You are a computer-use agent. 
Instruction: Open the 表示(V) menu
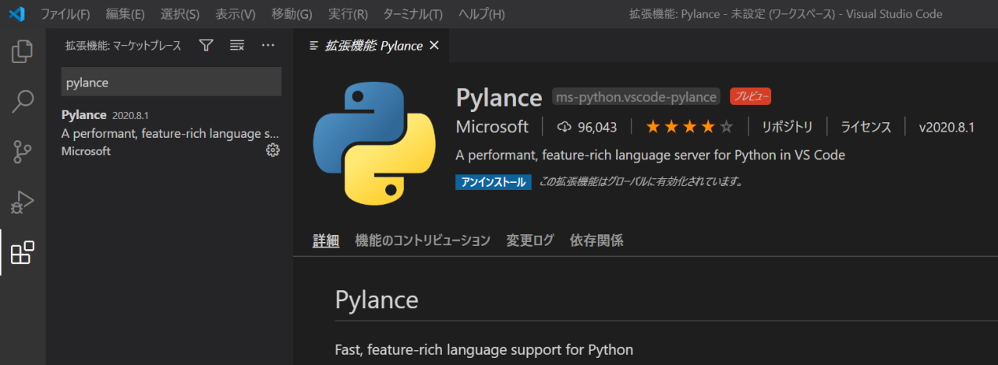pos(235,14)
